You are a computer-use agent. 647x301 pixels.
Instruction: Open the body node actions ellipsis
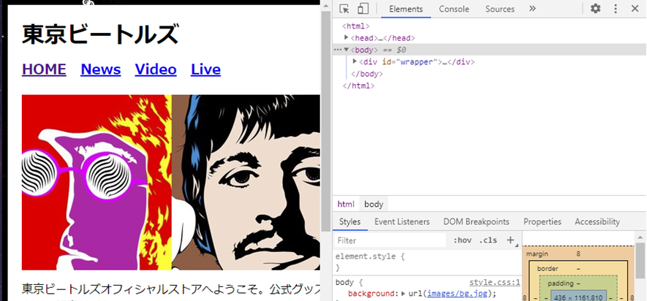338,50
